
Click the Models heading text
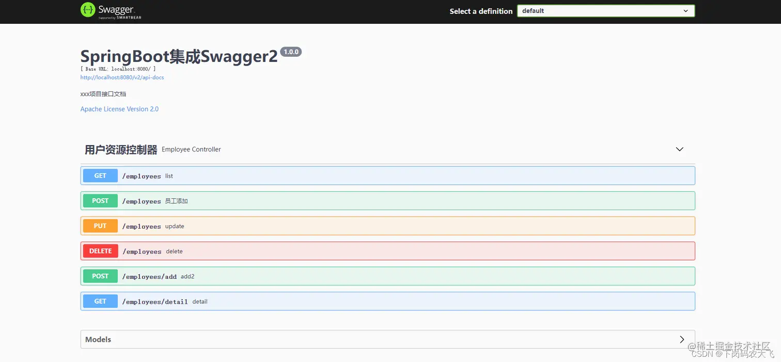coord(98,339)
